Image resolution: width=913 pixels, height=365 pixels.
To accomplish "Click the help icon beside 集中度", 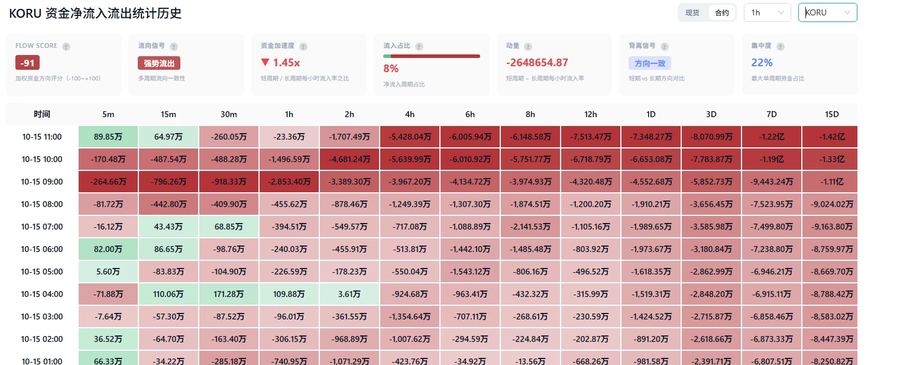I will coord(781,47).
